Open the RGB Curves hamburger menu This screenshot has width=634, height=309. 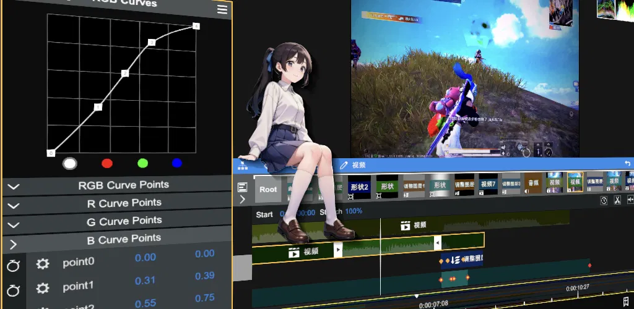(222, 9)
